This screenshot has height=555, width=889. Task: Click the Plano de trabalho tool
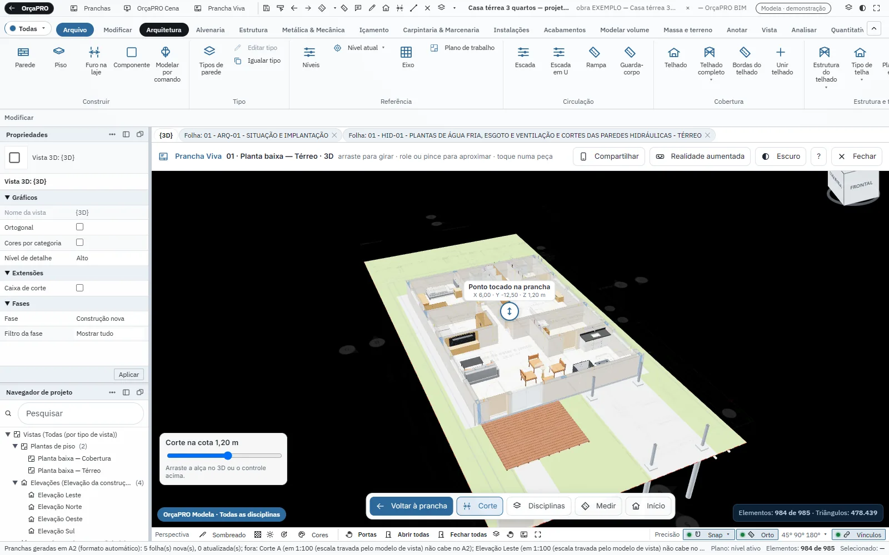click(462, 48)
